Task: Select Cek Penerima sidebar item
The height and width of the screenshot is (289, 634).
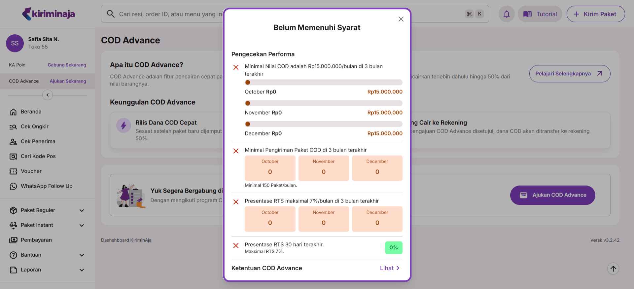Action: click(x=38, y=142)
